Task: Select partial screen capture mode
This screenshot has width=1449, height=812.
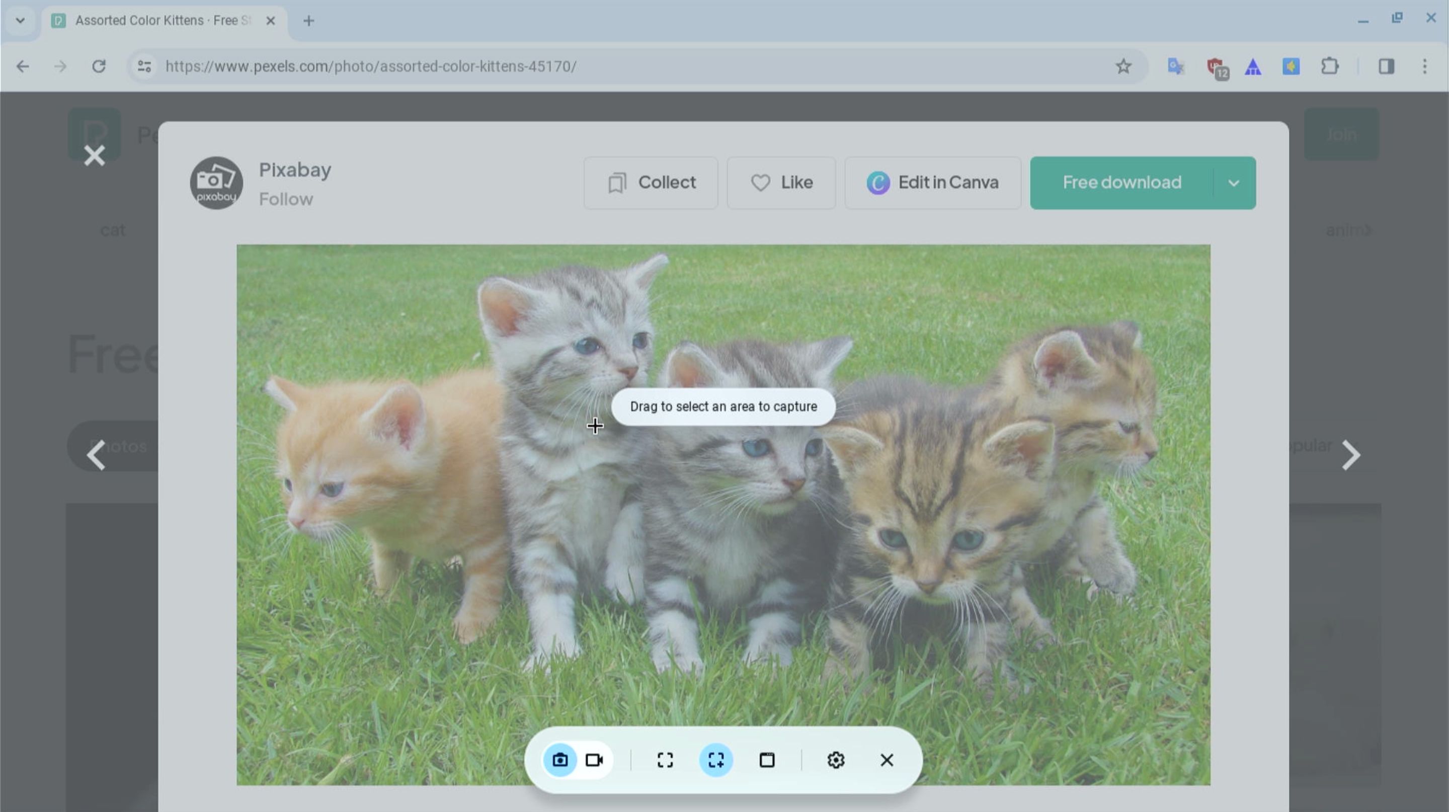Action: [x=716, y=760]
